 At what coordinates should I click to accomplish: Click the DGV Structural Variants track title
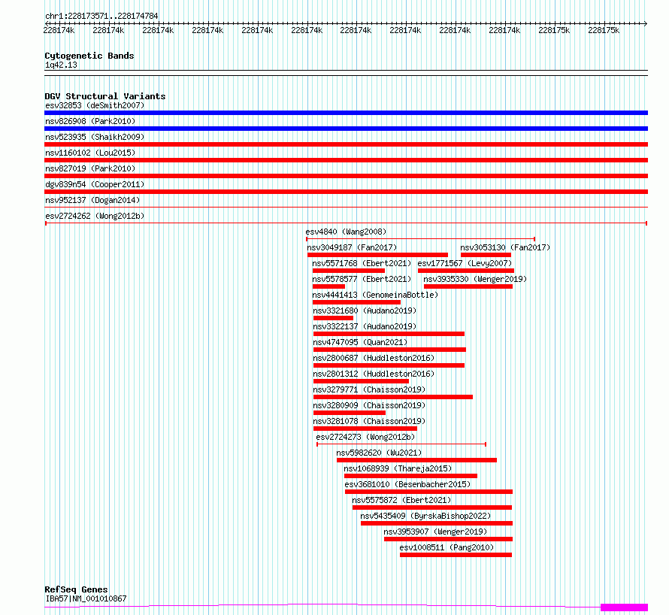[x=105, y=96]
